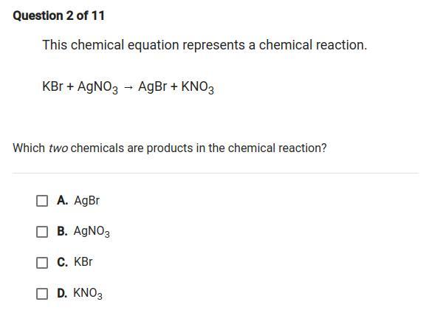Click the AgBr answer label text
Image resolution: width=443 pixels, height=316 pixels.
tap(86, 201)
